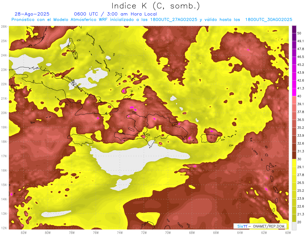
Task: Click the longitude axis label '80W'
Action: coord(48,233)
